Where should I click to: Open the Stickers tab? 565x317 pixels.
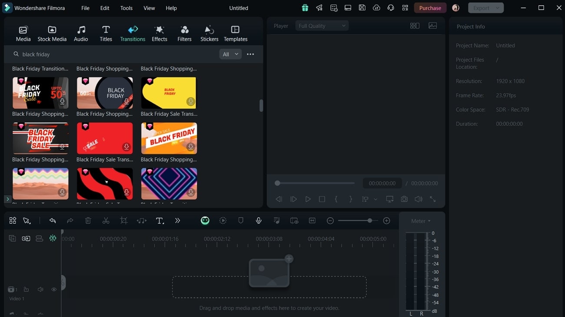coord(209,33)
